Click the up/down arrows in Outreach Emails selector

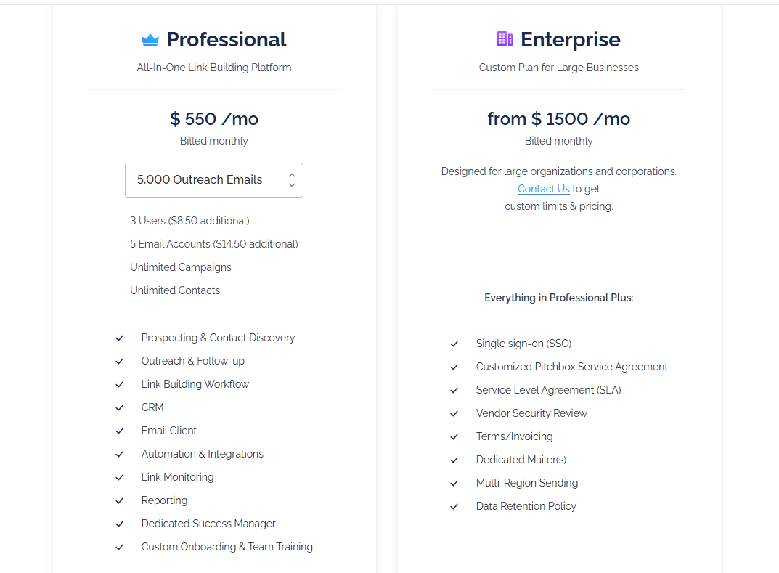click(x=292, y=180)
